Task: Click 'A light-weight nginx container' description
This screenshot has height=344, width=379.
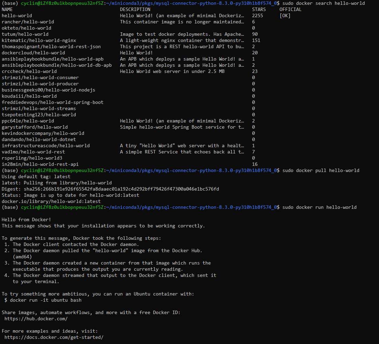Action: pos(182,40)
